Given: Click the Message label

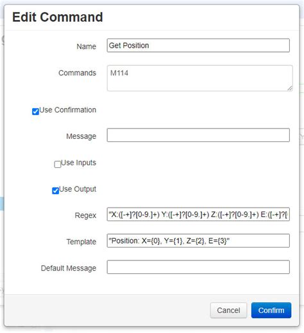Looking at the screenshot, I should [x=81, y=136].
